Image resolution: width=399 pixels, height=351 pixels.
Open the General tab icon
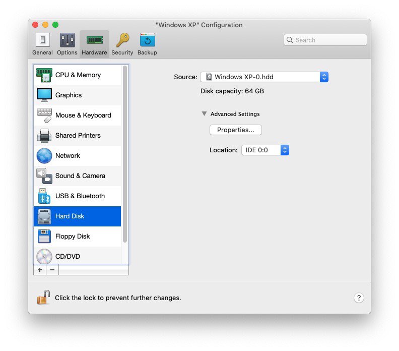[x=42, y=40]
